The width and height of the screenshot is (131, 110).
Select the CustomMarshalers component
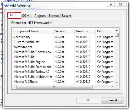coord(26,42)
